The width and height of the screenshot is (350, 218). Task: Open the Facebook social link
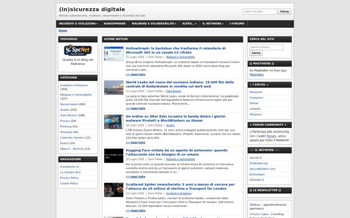click(256, 92)
